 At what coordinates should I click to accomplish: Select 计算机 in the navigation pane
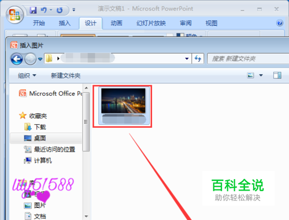pos(38,160)
